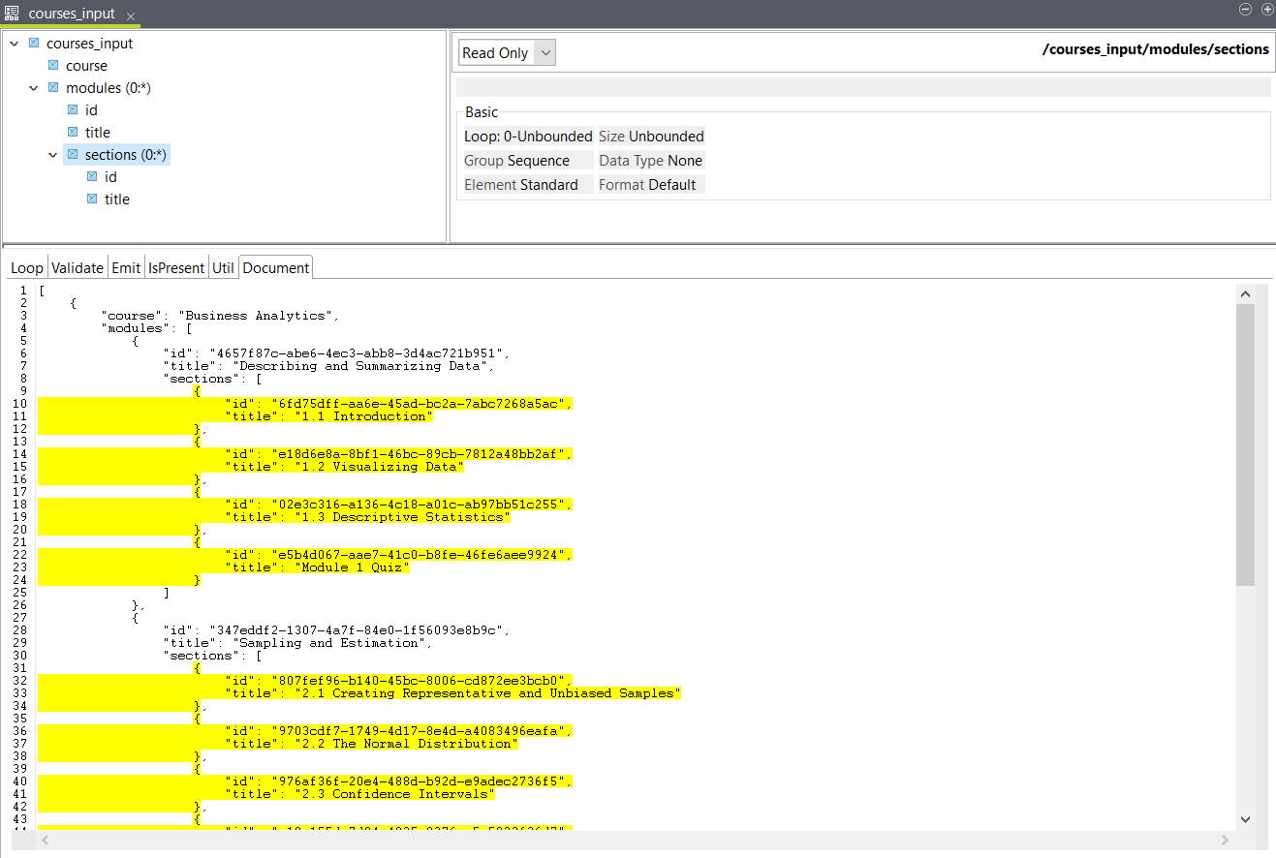
Task: Collapse the courses_input root tree node
Action: pyautogui.click(x=15, y=44)
